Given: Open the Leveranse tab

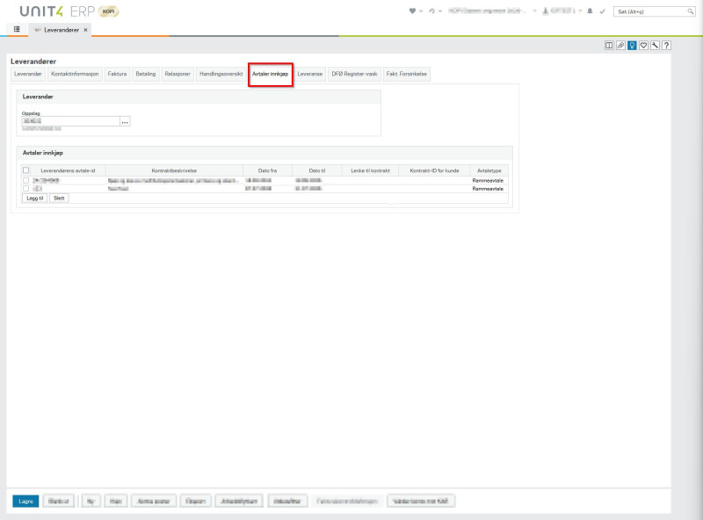Looking at the screenshot, I should click(x=310, y=74).
